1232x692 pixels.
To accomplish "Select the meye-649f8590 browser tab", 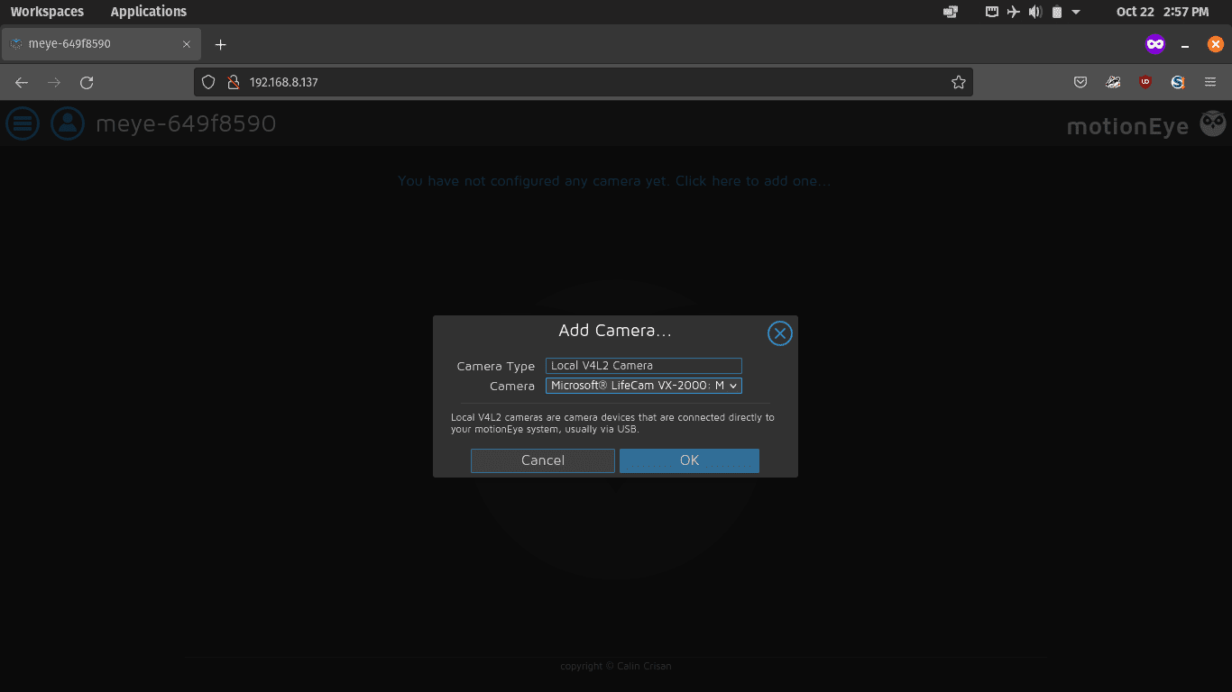I will click(101, 43).
